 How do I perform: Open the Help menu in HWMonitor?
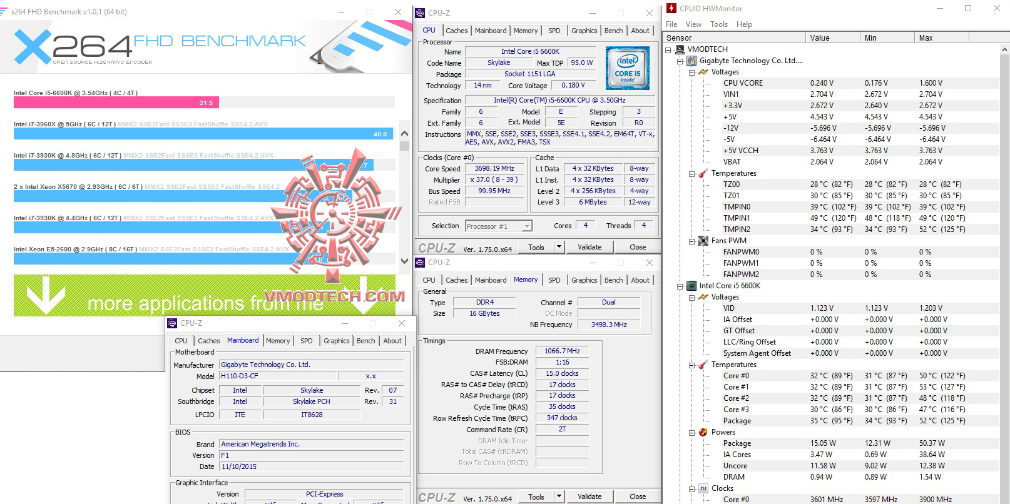[x=744, y=24]
